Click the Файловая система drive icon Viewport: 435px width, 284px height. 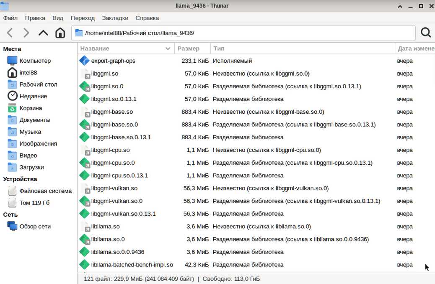(x=12, y=191)
